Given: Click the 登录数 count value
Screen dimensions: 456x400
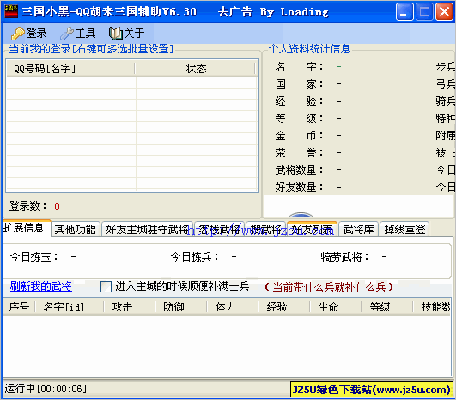Looking at the screenshot, I should (57, 206).
